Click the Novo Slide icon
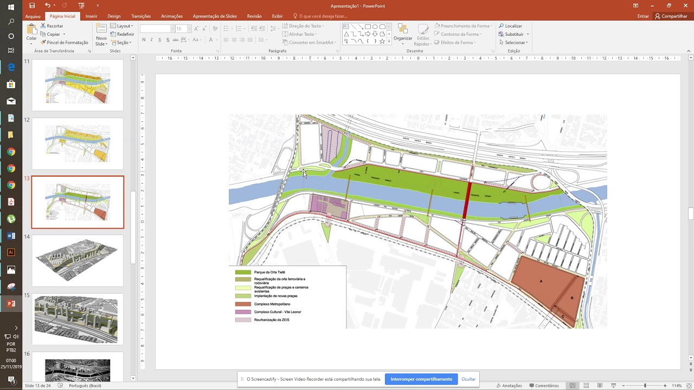694x390 pixels. click(x=101, y=29)
